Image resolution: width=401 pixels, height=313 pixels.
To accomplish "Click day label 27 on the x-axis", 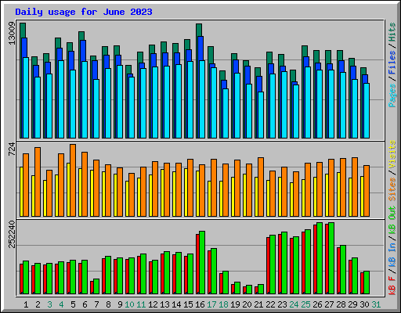I will click(329, 304).
